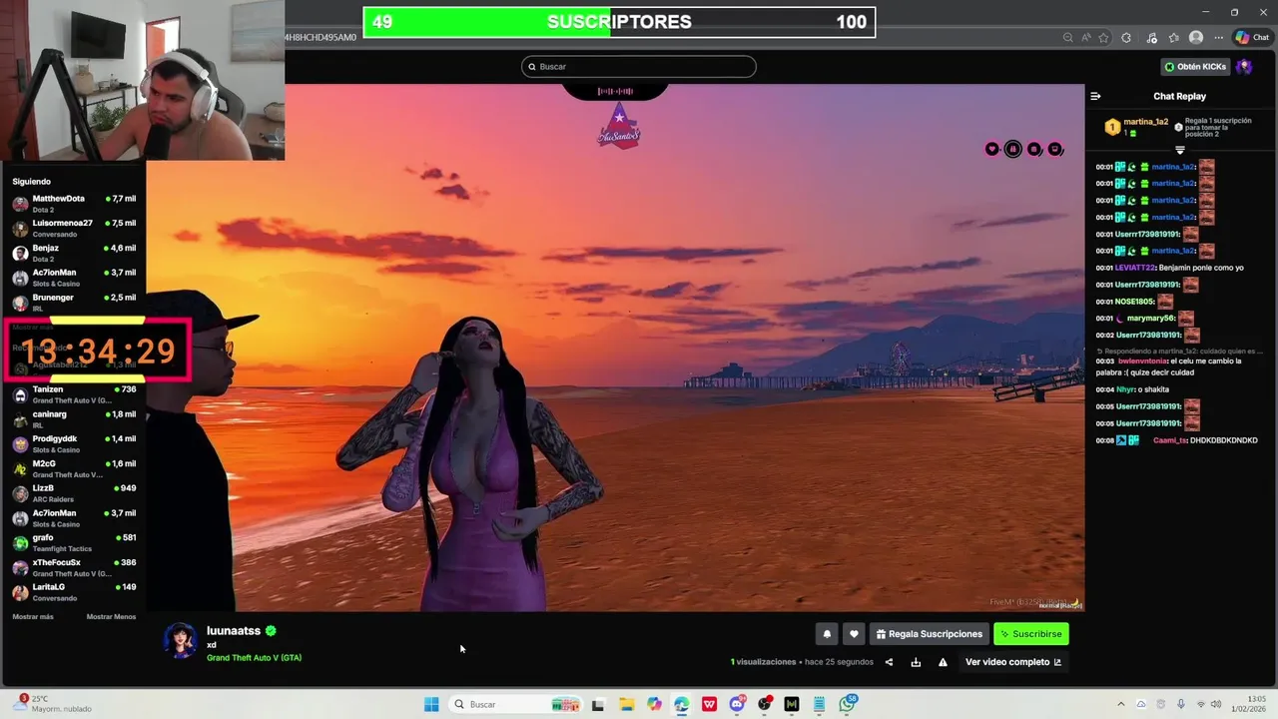1278x719 pixels.
Task: Expand the gift leaderboard arrow under martina_1a2
Action: (1179, 151)
